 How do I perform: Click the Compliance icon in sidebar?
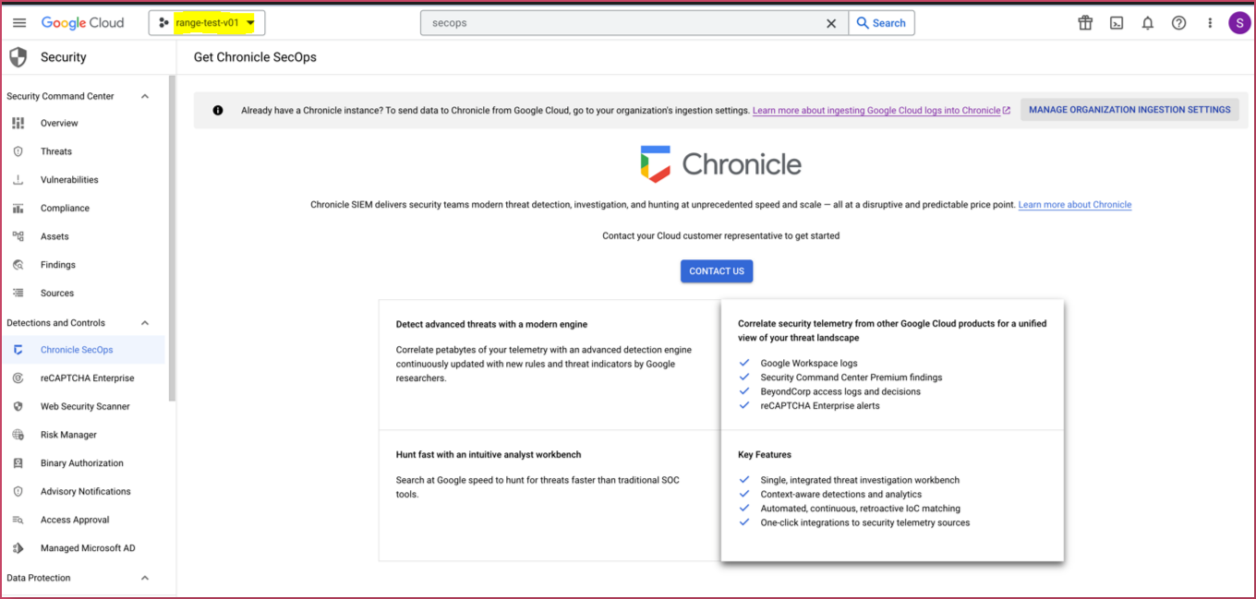click(x=18, y=209)
